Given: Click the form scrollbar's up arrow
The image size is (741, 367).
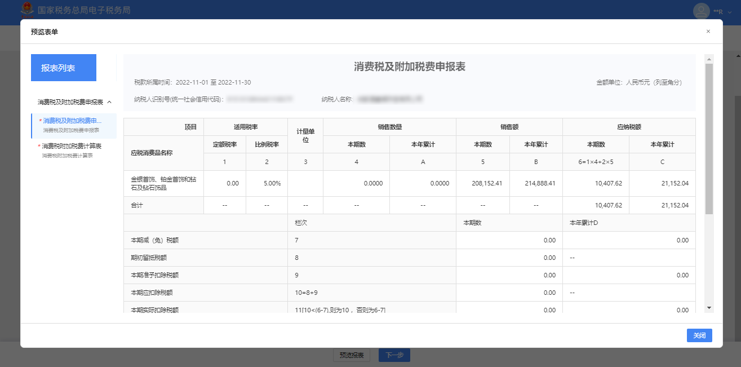Looking at the screenshot, I should (x=709, y=59).
